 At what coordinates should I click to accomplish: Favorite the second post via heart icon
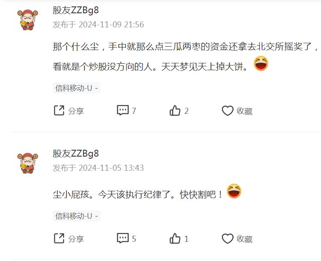tap(227, 239)
